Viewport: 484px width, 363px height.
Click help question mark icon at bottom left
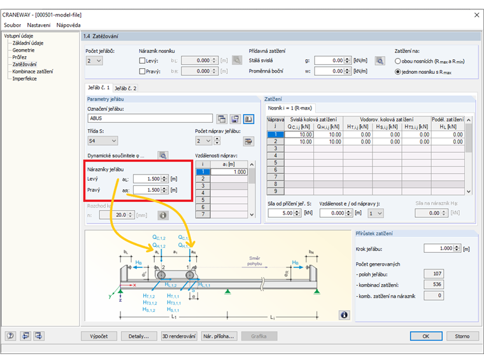pos(10,336)
